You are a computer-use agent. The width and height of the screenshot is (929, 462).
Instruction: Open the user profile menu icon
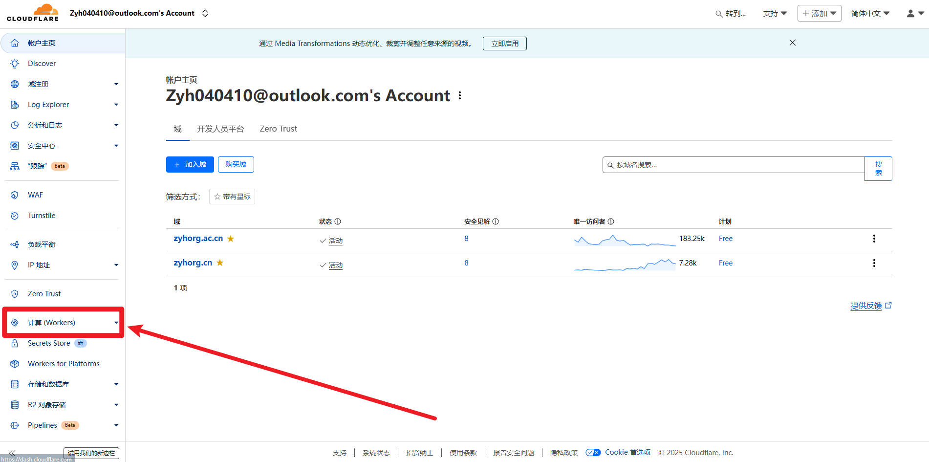pyautogui.click(x=915, y=14)
